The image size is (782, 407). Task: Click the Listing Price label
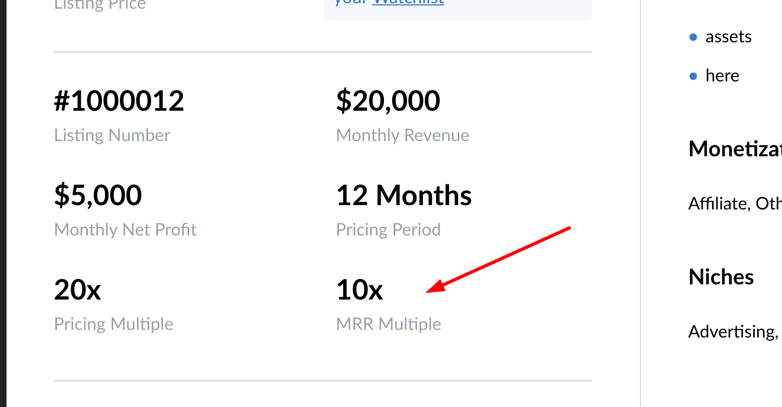pyautogui.click(x=100, y=5)
